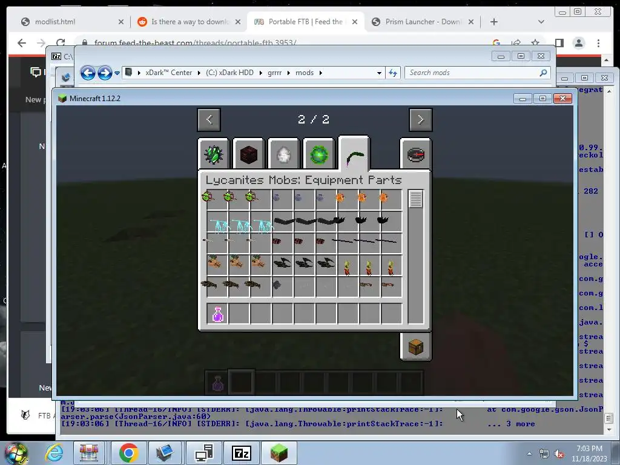The image size is (620, 465).
Task: Pick the first green-eyed part in top row
Action: 208,197
